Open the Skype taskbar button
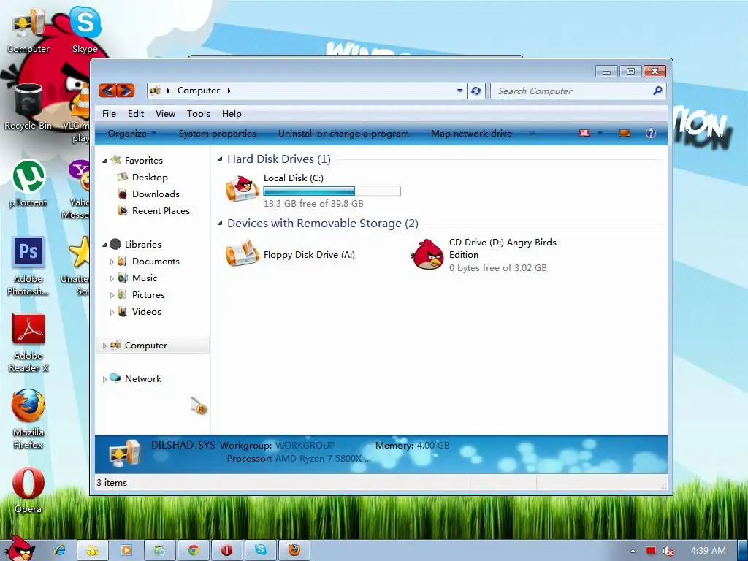Screen dimensions: 748x561 [261, 550]
